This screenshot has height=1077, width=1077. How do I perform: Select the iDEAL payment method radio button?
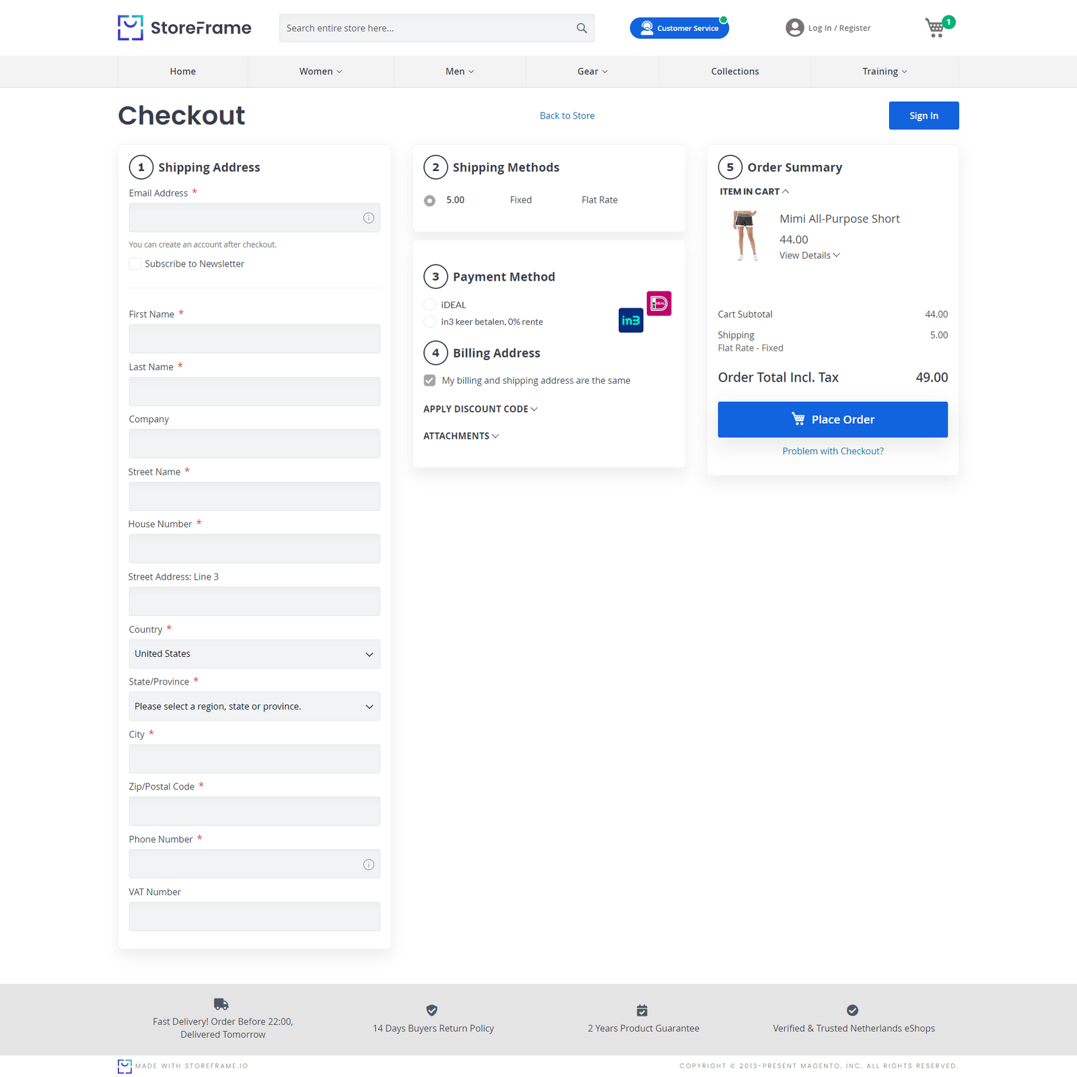click(429, 304)
